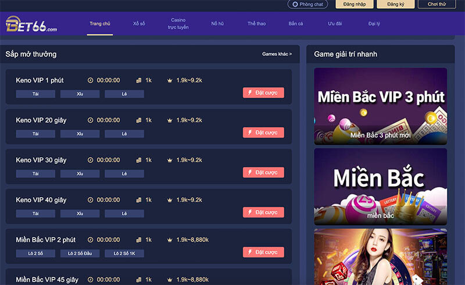The image size is (465, 285).
Task: Go to Casino trực tuyến
Action: (x=178, y=23)
